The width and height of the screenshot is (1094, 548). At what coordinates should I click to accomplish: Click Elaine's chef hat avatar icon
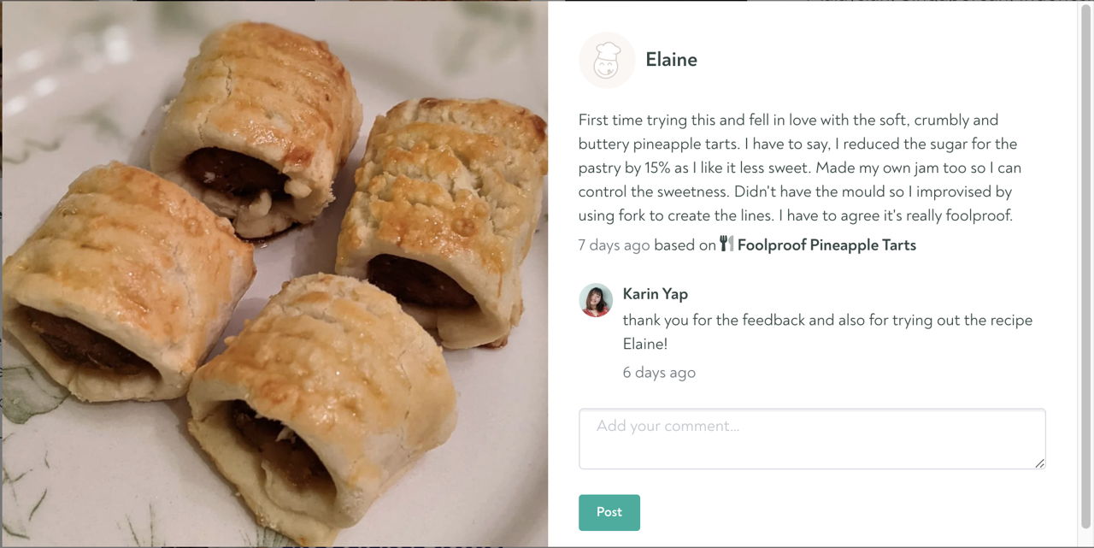coord(607,60)
